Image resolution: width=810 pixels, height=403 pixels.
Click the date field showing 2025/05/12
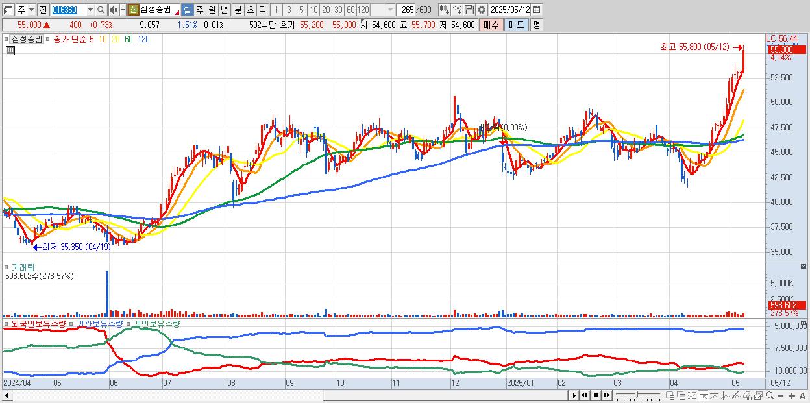click(509, 10)
